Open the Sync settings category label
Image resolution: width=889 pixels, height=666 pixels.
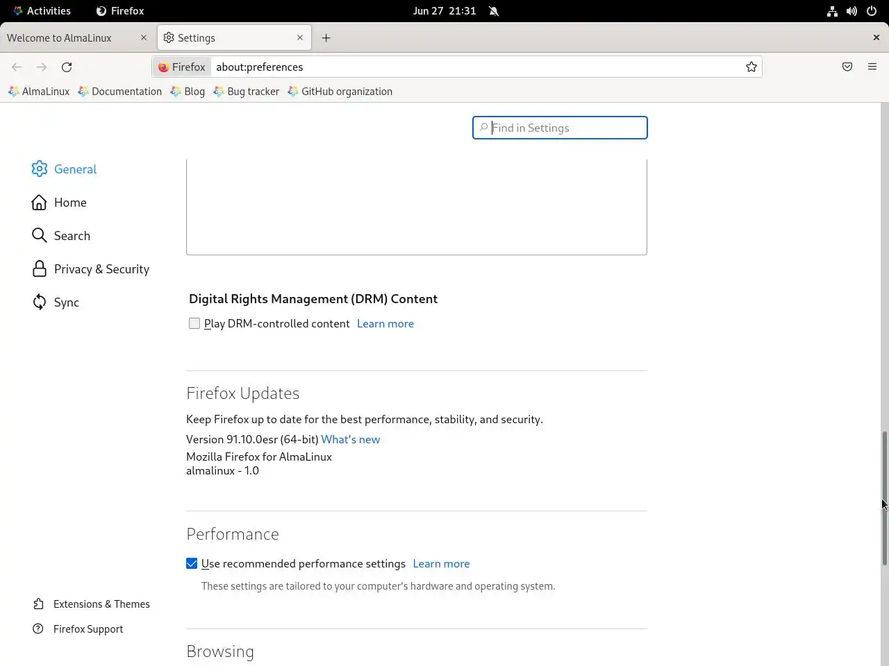coord(67,302)
